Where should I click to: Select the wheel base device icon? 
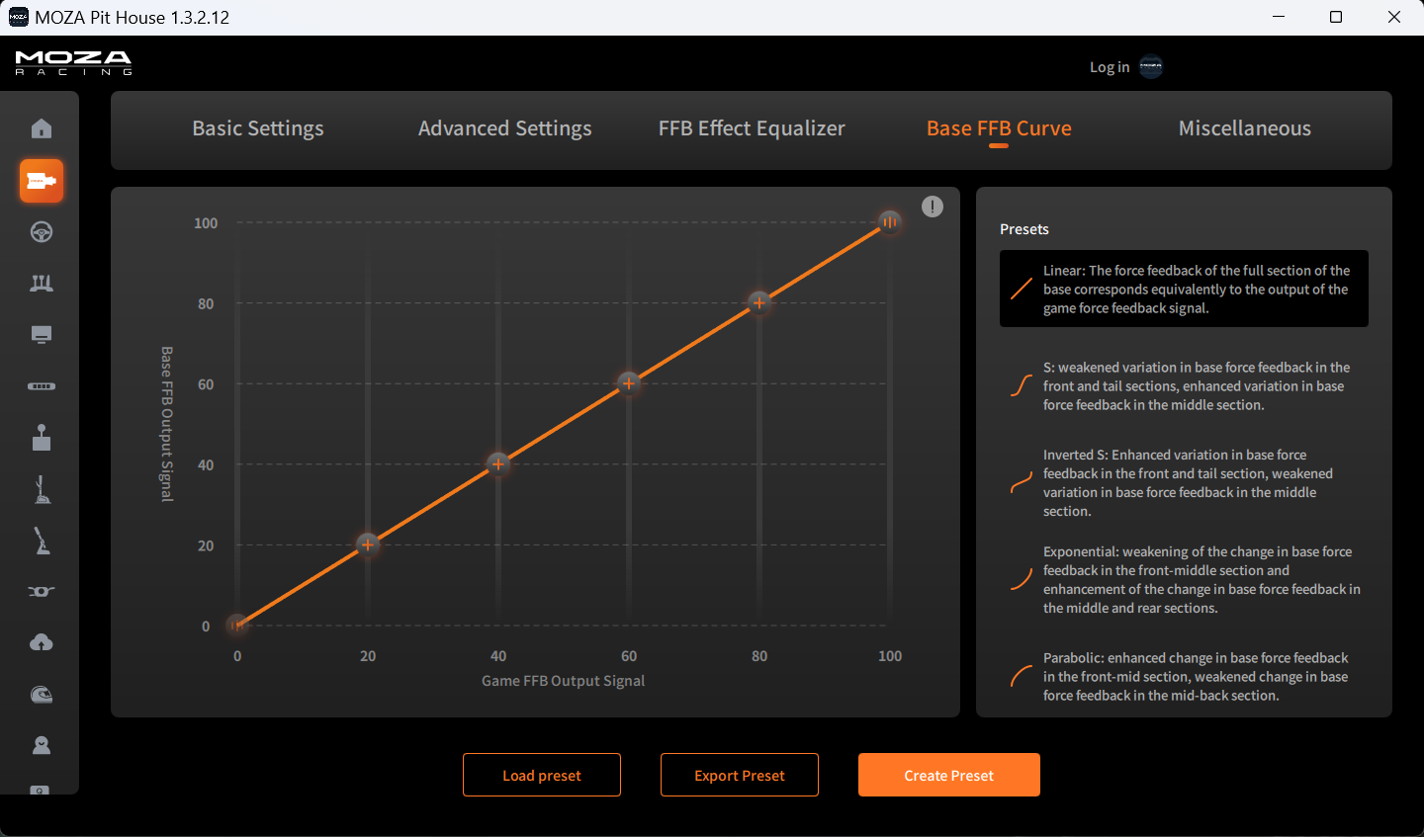tap(42, 181)
